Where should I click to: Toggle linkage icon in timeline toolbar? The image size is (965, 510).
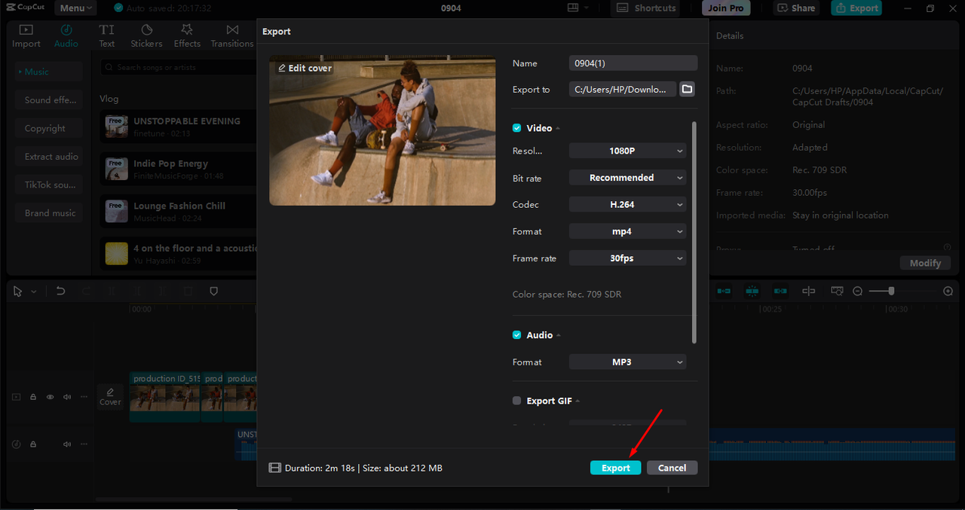click(780, 291)
